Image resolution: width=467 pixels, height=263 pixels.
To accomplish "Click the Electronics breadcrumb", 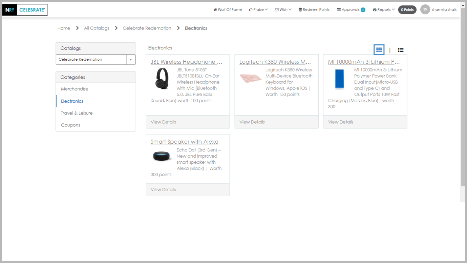I will pyautogui.click(x=196, y=28).
